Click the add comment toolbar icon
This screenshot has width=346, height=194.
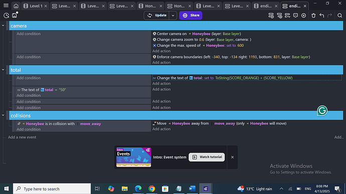point(295,15)
